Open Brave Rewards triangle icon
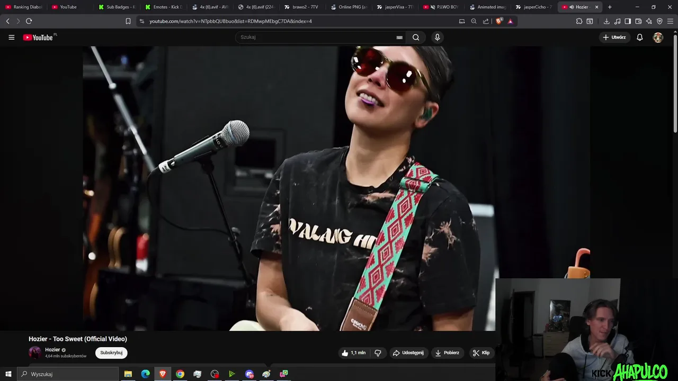 [510, 21]
